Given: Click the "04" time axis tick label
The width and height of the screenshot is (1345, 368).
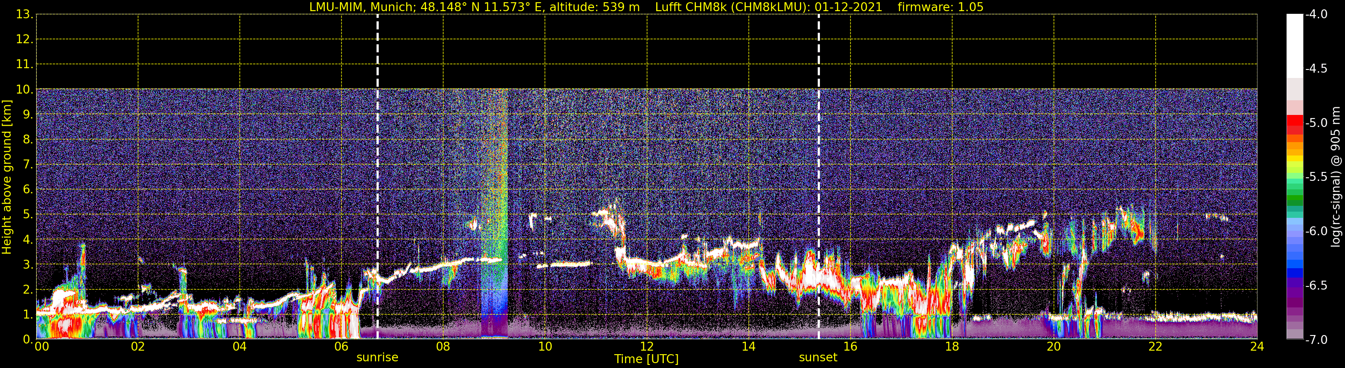Looking at the screenshot, I should [240, 347].
